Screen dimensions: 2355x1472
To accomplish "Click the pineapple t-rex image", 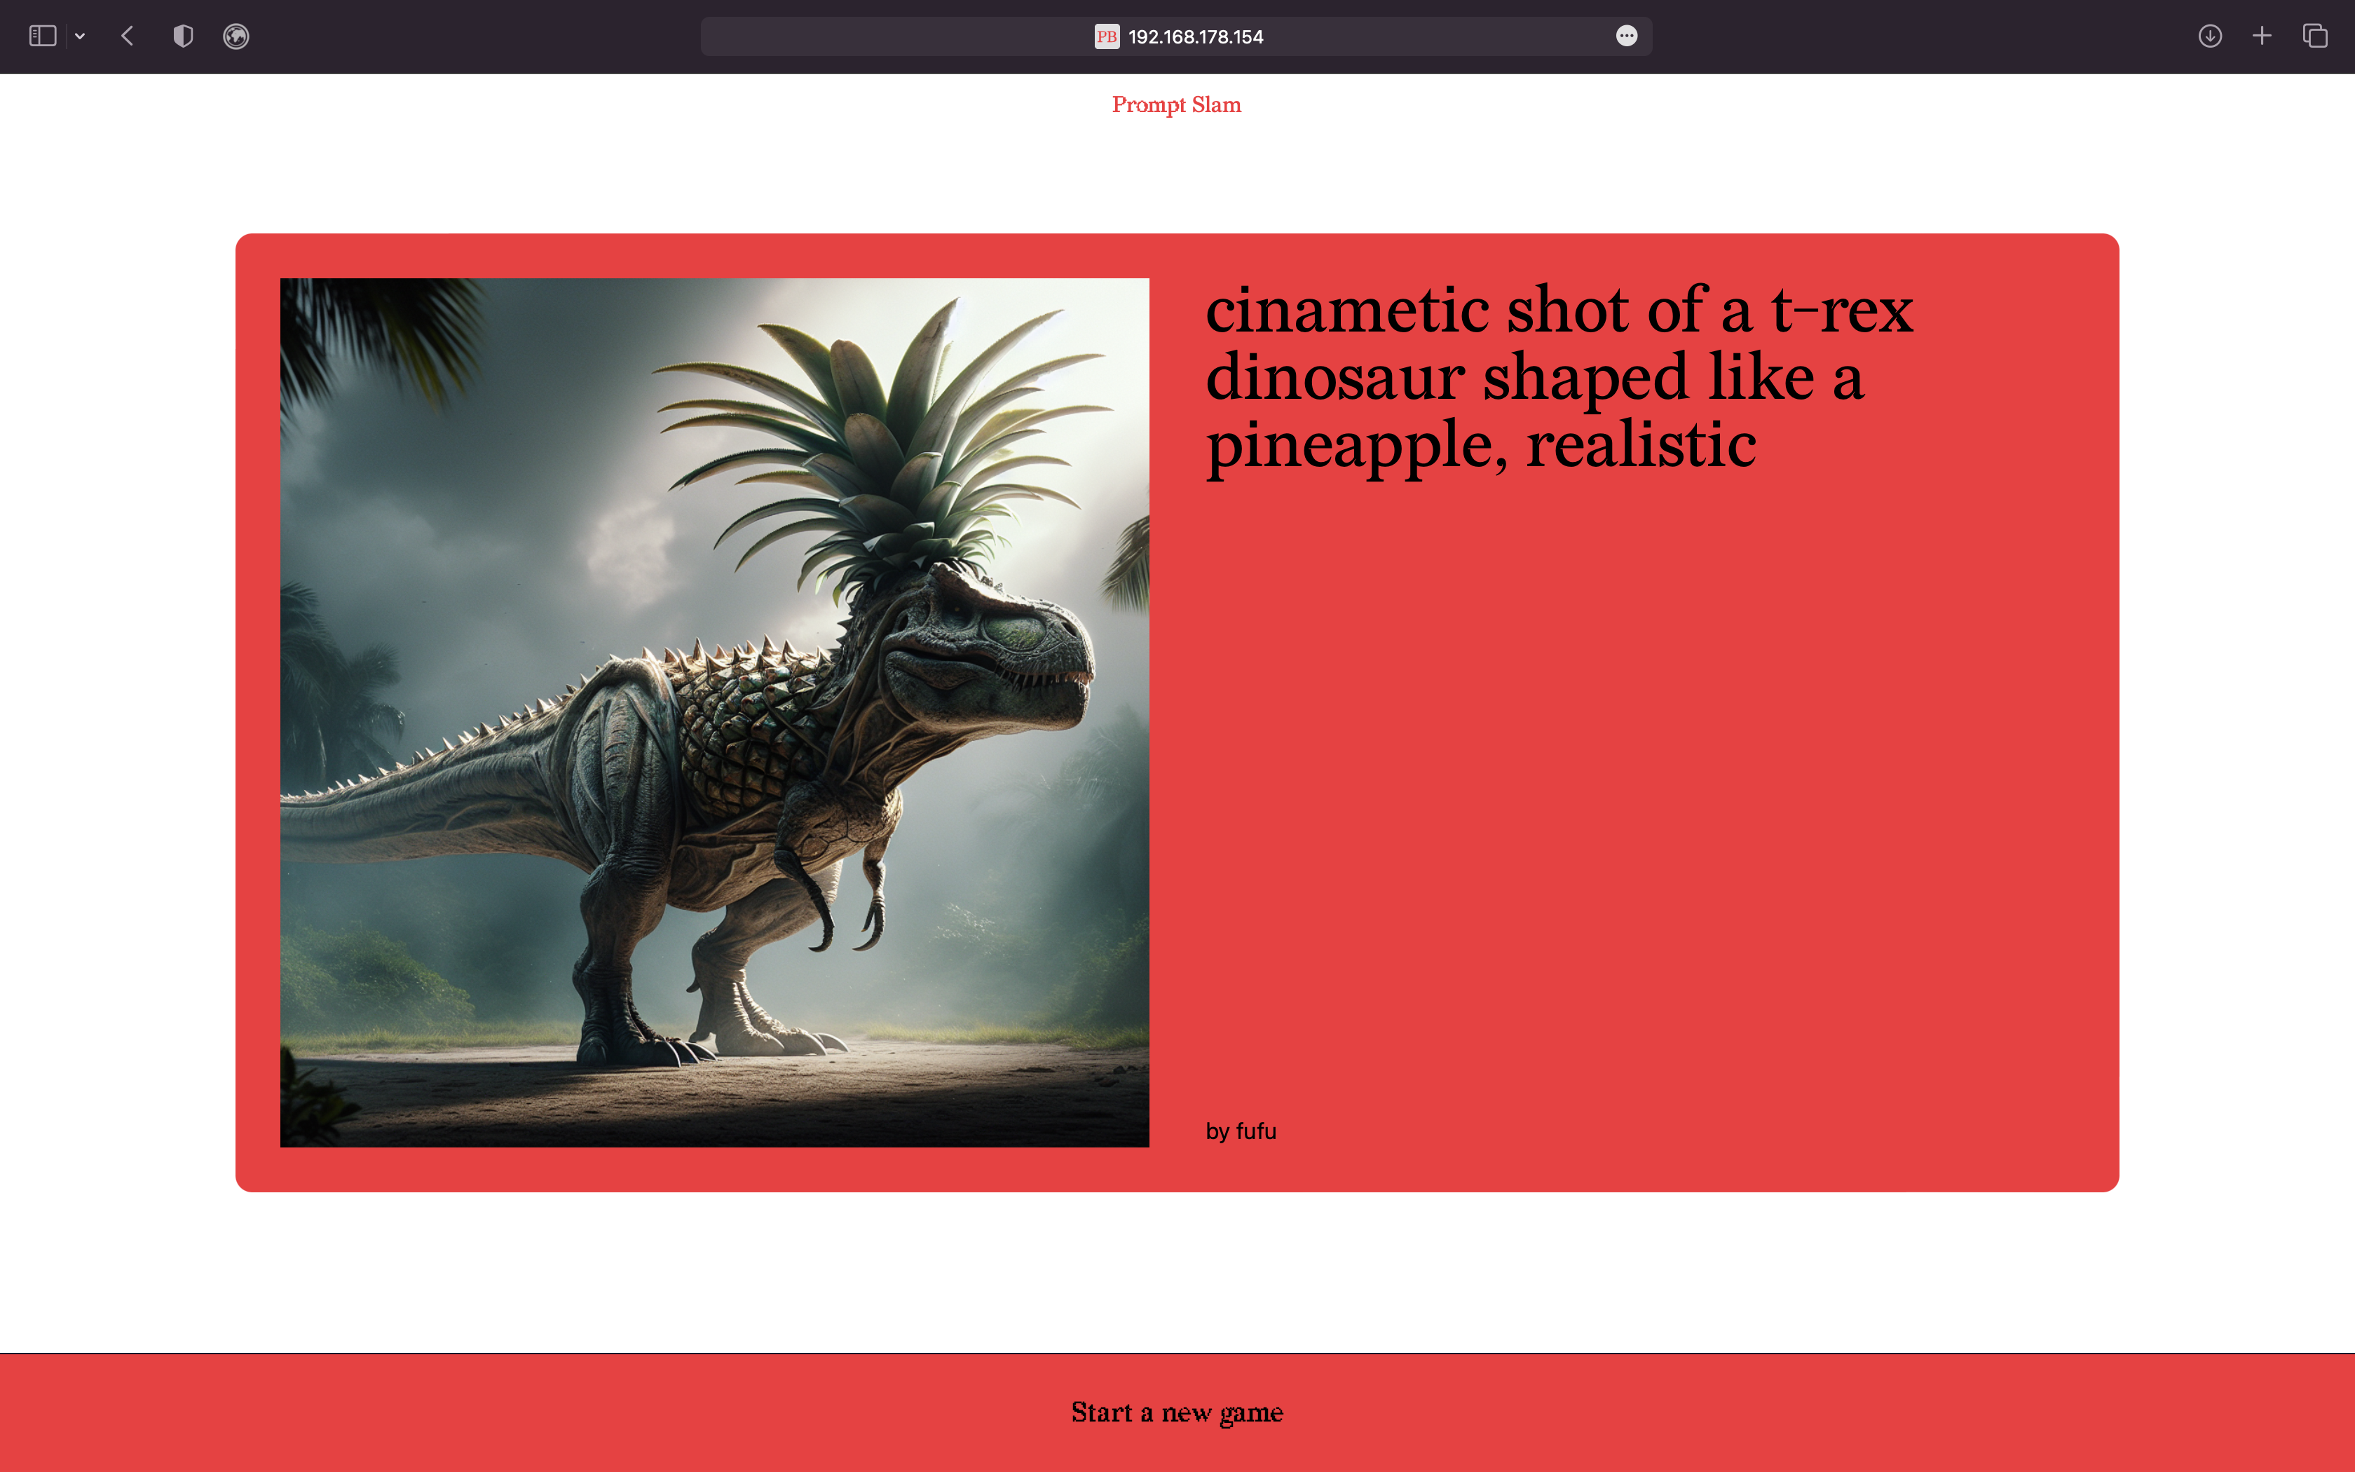I will [714, 713].
